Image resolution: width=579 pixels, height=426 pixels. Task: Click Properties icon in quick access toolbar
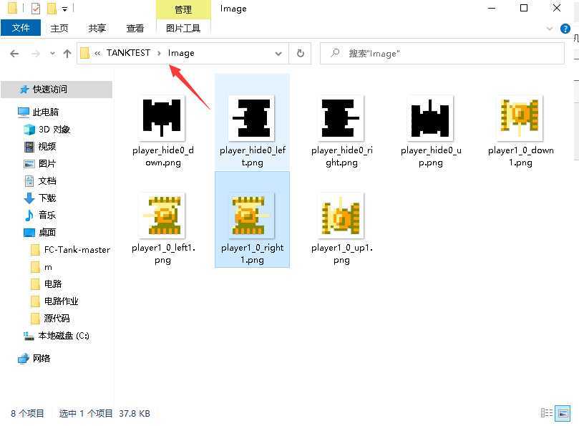[x=36, y=8]
